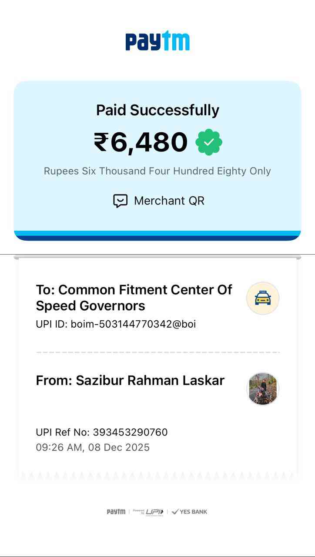Tap the yellow taxi merchant icon

(x=263, y=298)
